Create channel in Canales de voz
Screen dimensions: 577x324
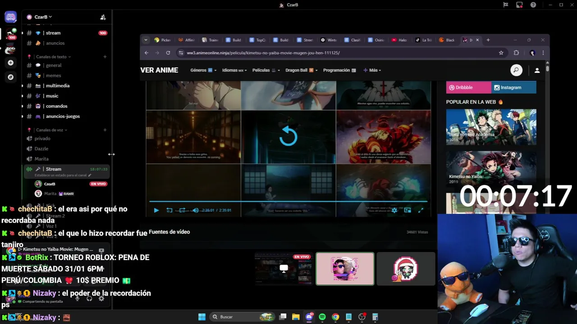coord(105,130)
